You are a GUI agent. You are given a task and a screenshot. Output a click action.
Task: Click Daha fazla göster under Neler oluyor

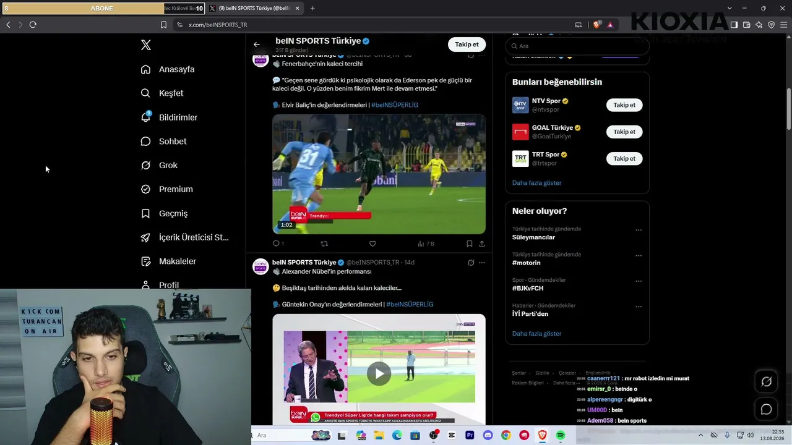[536, 334]
